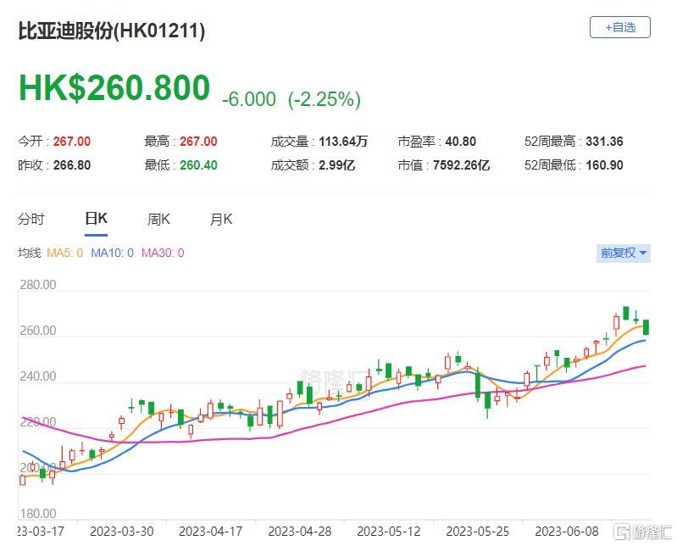
Task: Toggle the pink MA30 moving average label
Action: [x=163, y=253]
